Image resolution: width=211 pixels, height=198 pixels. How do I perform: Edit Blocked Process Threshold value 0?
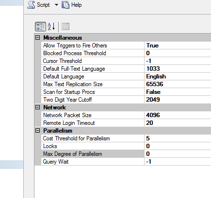point(178,53)
